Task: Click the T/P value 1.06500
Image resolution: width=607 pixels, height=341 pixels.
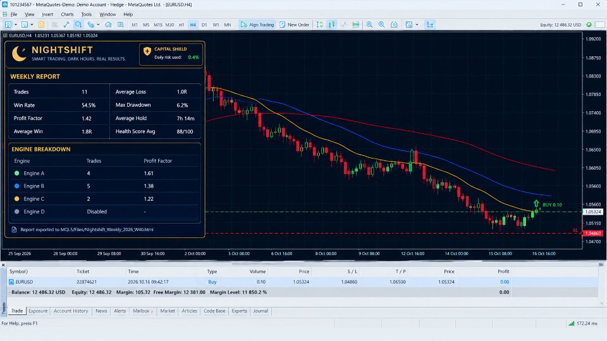Action: click(398, 282)
